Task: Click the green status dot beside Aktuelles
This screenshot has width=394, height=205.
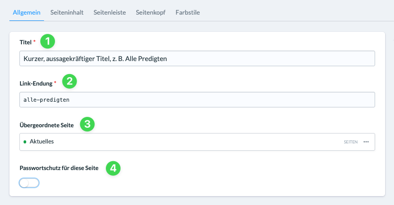Action: pos(25,142)
